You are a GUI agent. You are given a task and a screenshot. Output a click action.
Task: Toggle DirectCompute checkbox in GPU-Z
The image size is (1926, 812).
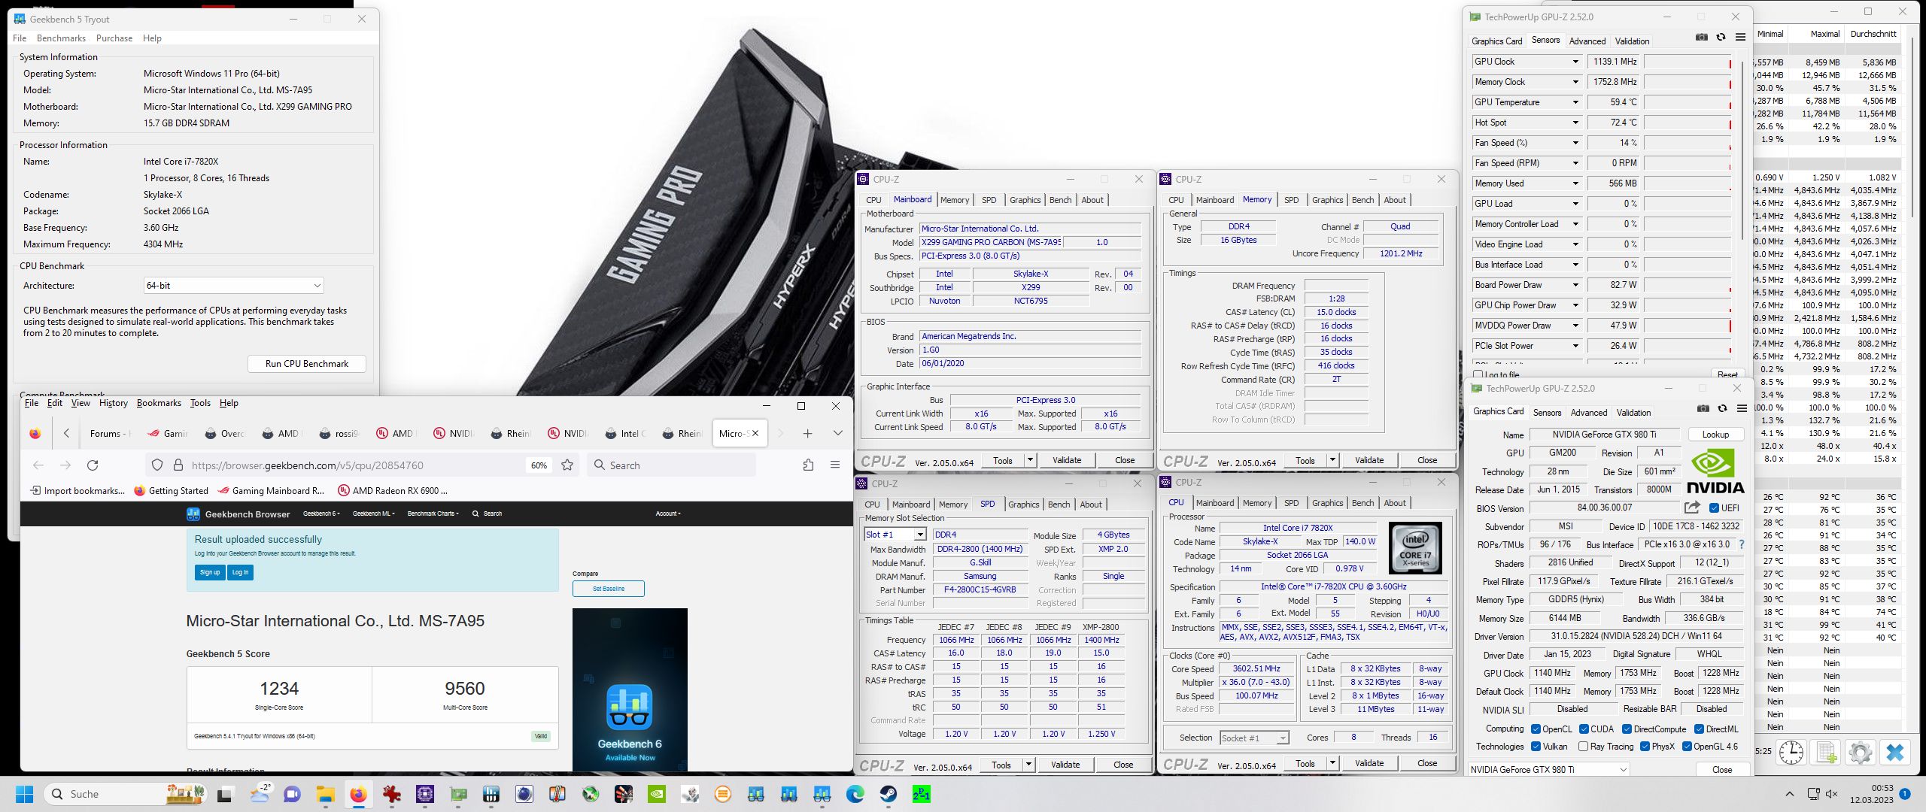pyautogui.click(x=1627, y=729)
